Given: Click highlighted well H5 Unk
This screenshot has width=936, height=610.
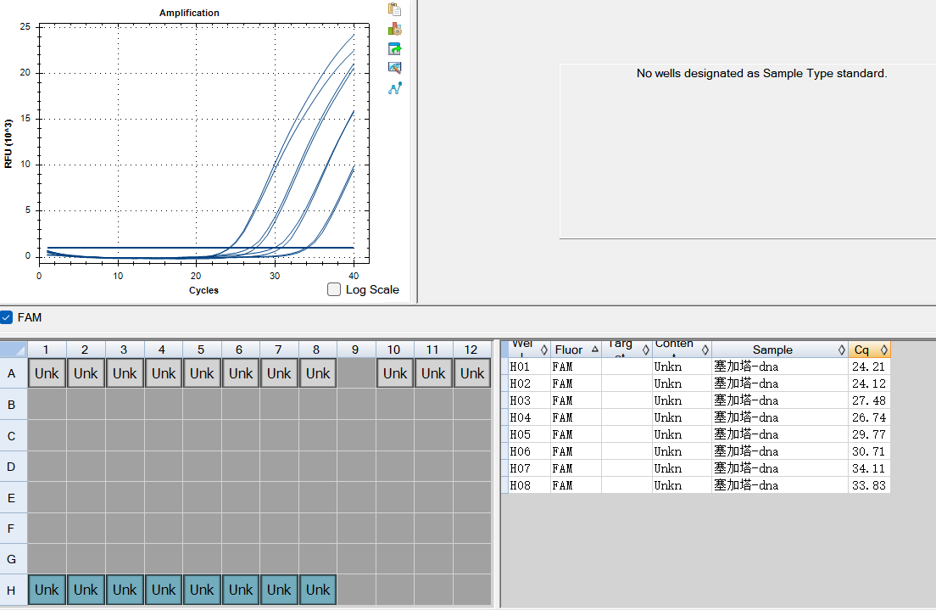Looking at the screenshot, I should pos(201,590).
